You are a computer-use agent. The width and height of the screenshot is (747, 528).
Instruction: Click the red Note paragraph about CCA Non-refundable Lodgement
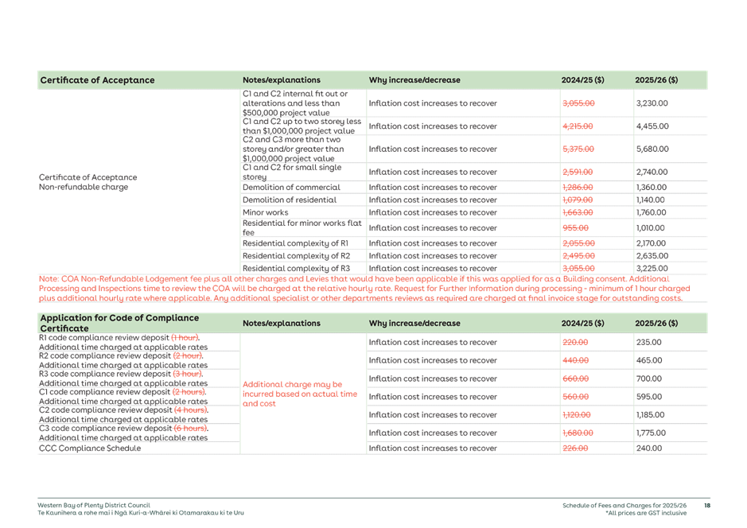372,288
